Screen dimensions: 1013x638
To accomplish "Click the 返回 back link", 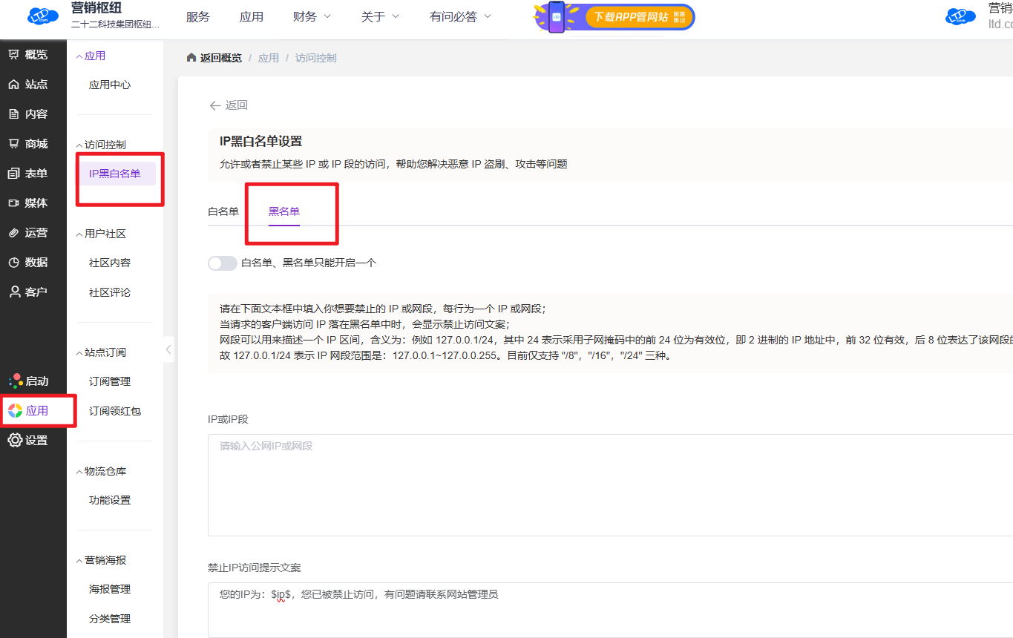I will click(229, 105).
